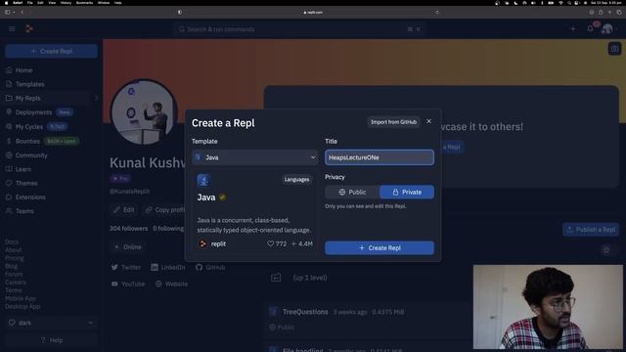626x352 pixels.
Task: Open the notifications bell
Action: [590, 28]
